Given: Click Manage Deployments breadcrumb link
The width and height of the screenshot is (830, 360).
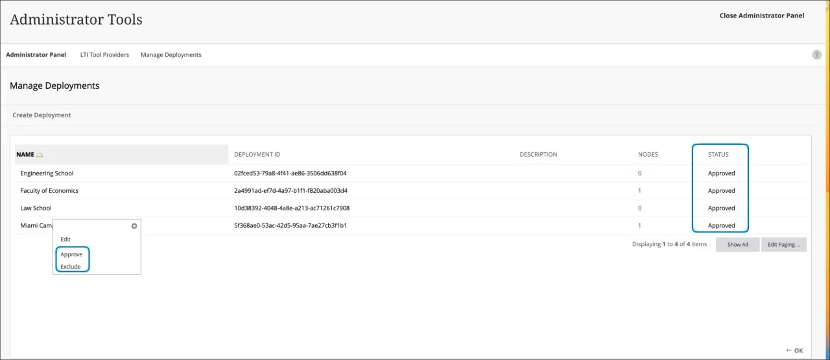Looking at the screenshot, I should (171, 55).
